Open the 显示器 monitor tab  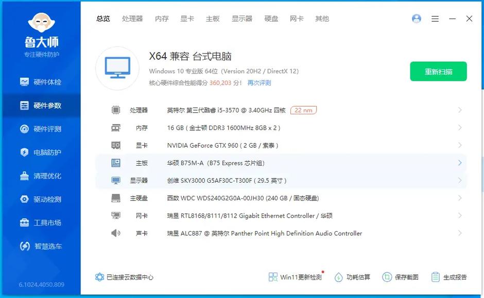242,19
